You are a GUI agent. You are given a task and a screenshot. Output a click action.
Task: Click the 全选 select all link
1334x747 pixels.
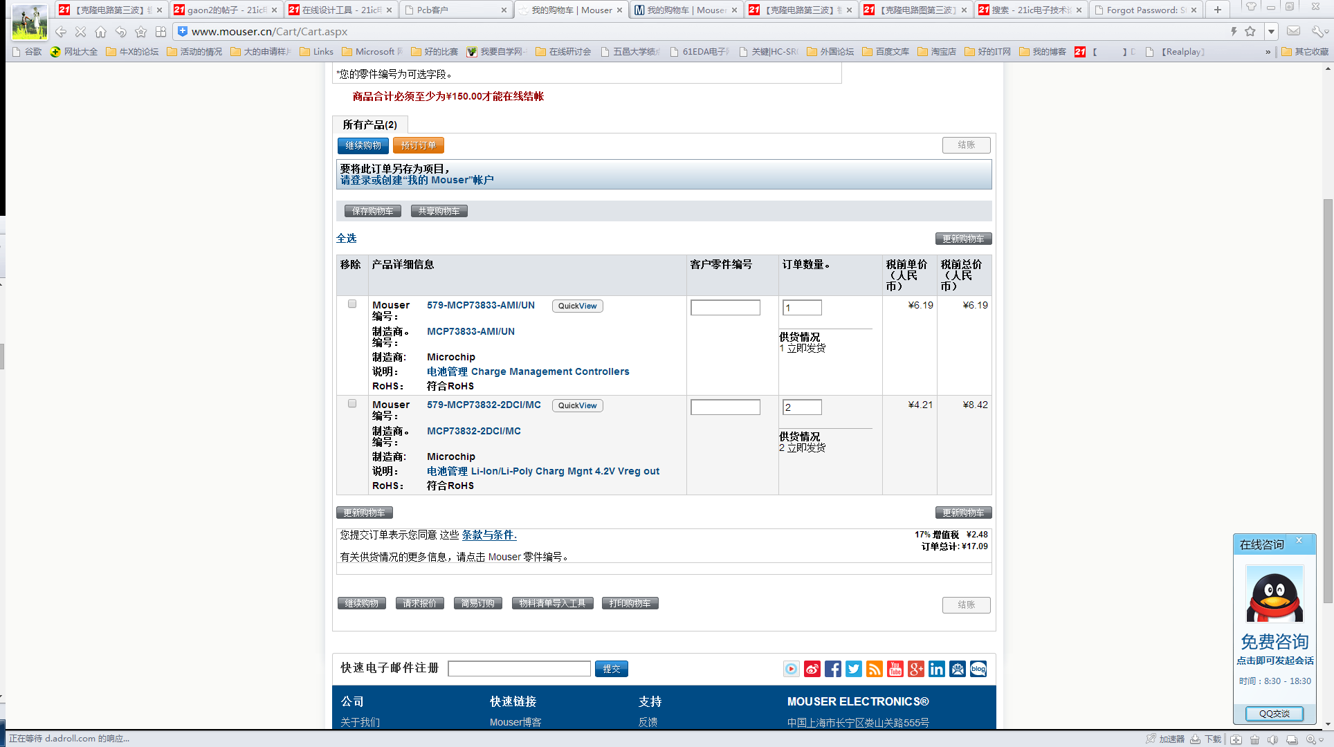coord(346,238)
